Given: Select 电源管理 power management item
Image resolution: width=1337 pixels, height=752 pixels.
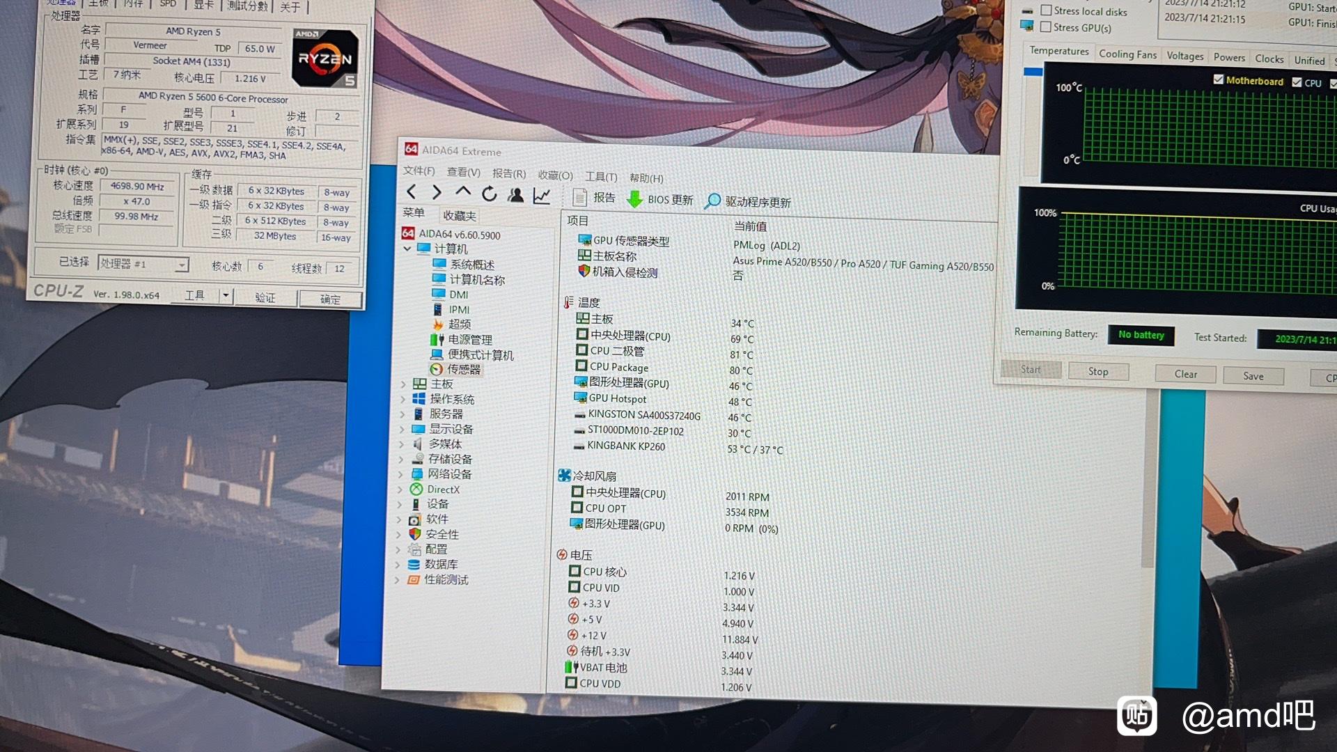Looking at the screenshot, I should (461, 339).
